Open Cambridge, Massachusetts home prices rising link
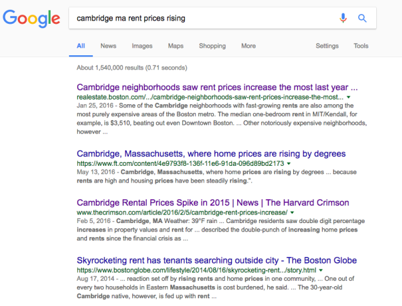Image resolution: width=402 pixels, height=306 pixels. [x=211, y=154]
